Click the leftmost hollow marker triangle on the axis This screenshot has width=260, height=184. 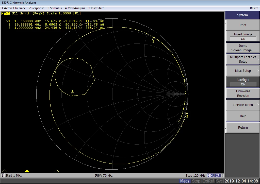(x=5, y=171)
